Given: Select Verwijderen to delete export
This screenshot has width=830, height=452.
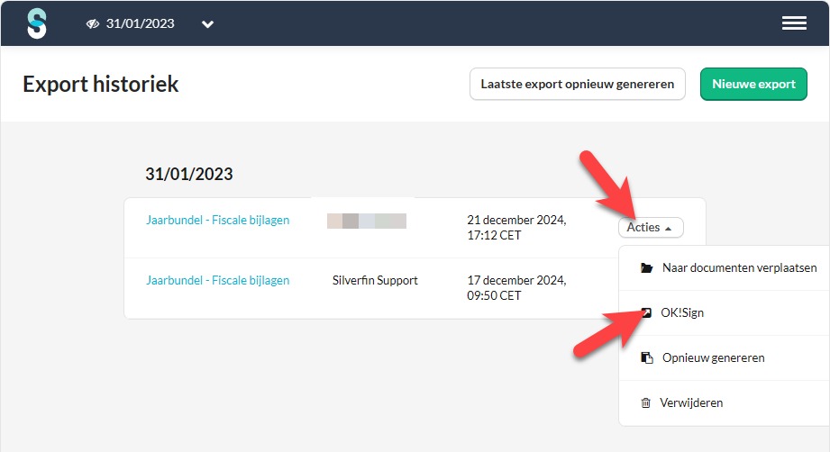Looking at the screenshot, I should pyautogui.click(x=725, y=402).
